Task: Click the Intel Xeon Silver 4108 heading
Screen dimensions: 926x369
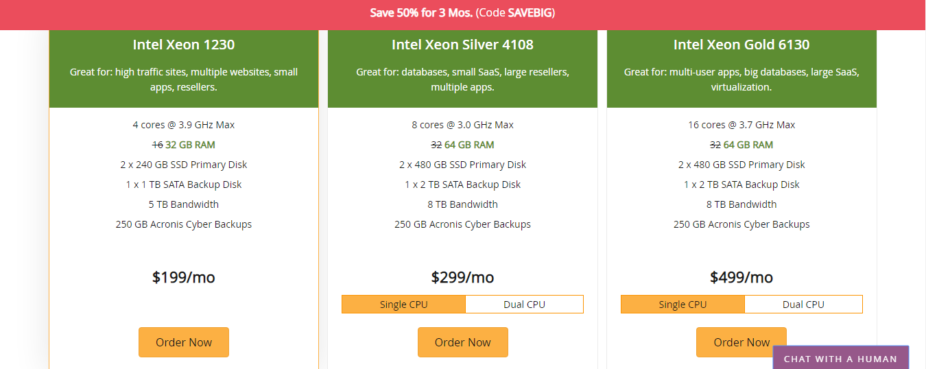Action: 463,45
